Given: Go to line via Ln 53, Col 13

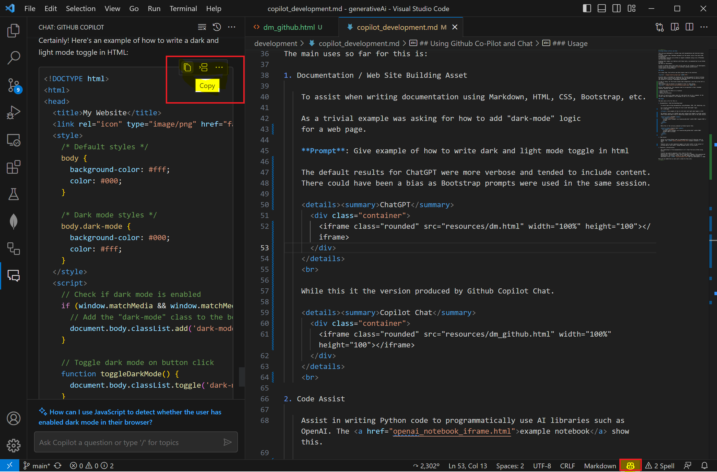Looking at the screenshot, I should tap(467, 466).
